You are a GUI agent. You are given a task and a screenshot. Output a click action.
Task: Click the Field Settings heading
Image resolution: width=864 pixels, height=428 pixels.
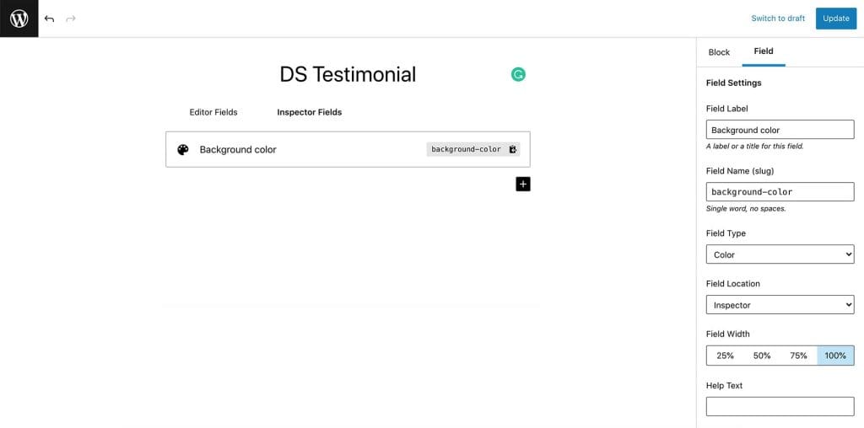733,83
